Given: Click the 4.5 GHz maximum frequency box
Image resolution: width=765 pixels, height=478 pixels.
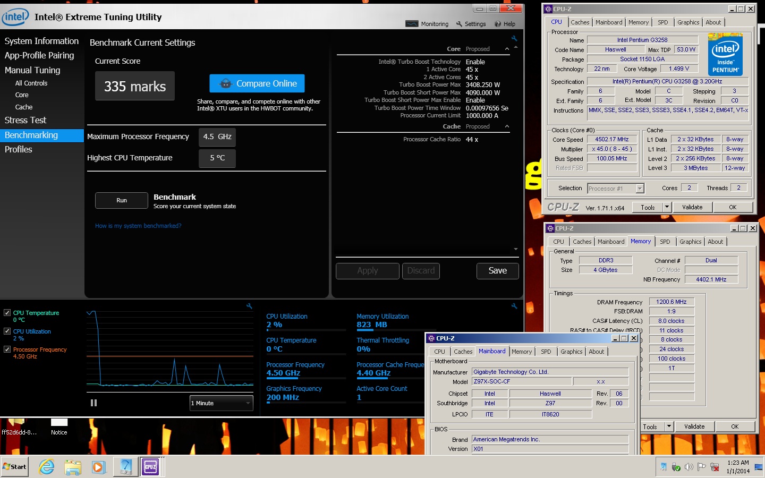Looking at the screenshot, I should click(217, 136).
